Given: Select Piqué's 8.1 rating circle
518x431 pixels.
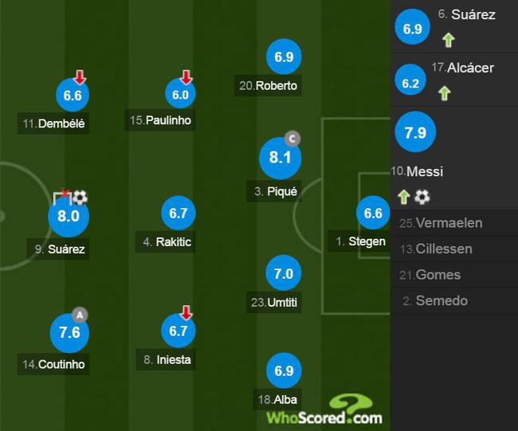Looking at the screenshot, I should [281, 158].
